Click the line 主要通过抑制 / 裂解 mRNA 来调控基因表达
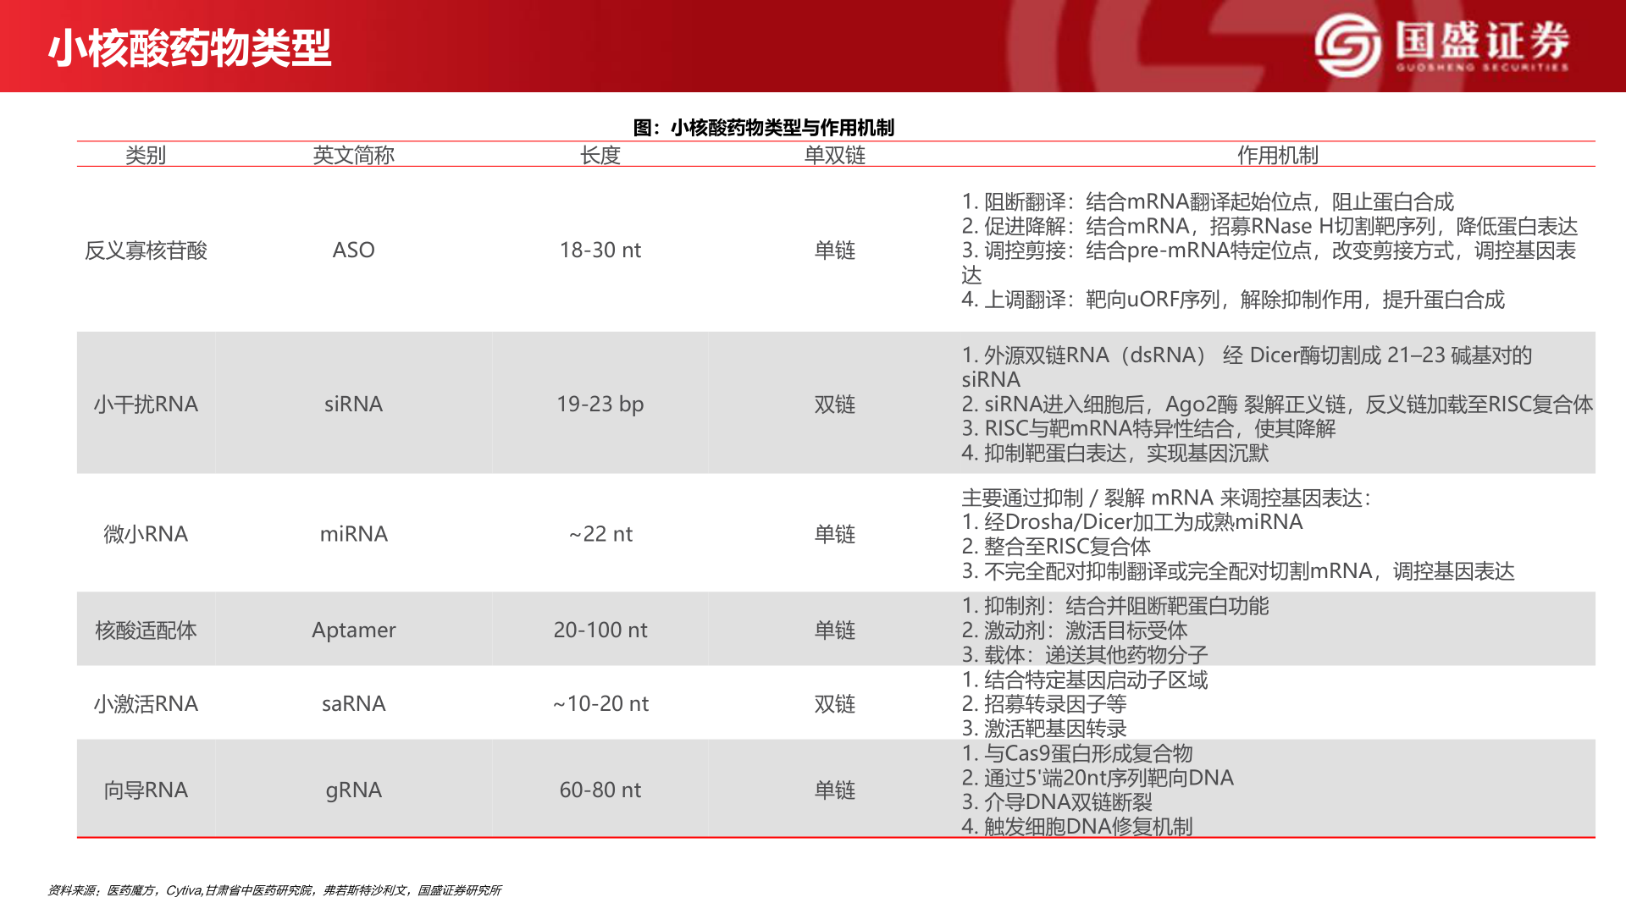 (x=1166, y=498)
